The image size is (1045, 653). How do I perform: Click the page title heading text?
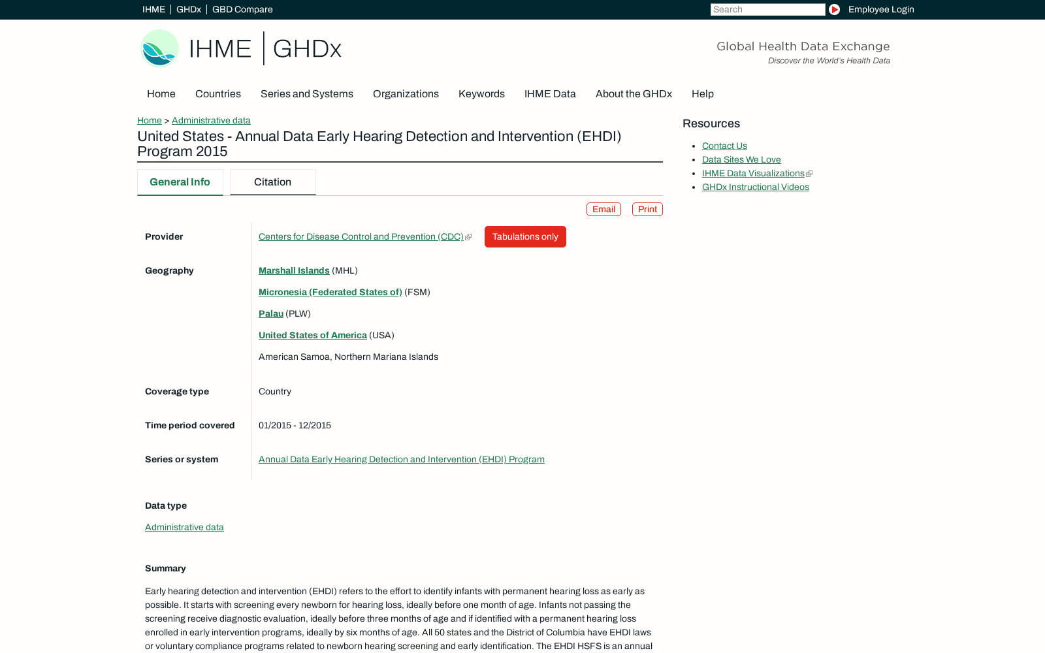pyautogui.click(x=379, y=144)
